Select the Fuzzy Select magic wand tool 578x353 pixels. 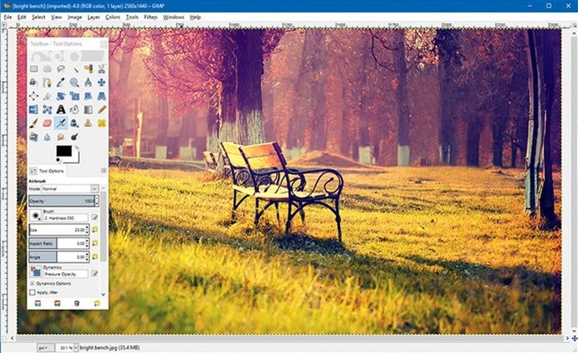pyautogui.click(x=75, y=68)
